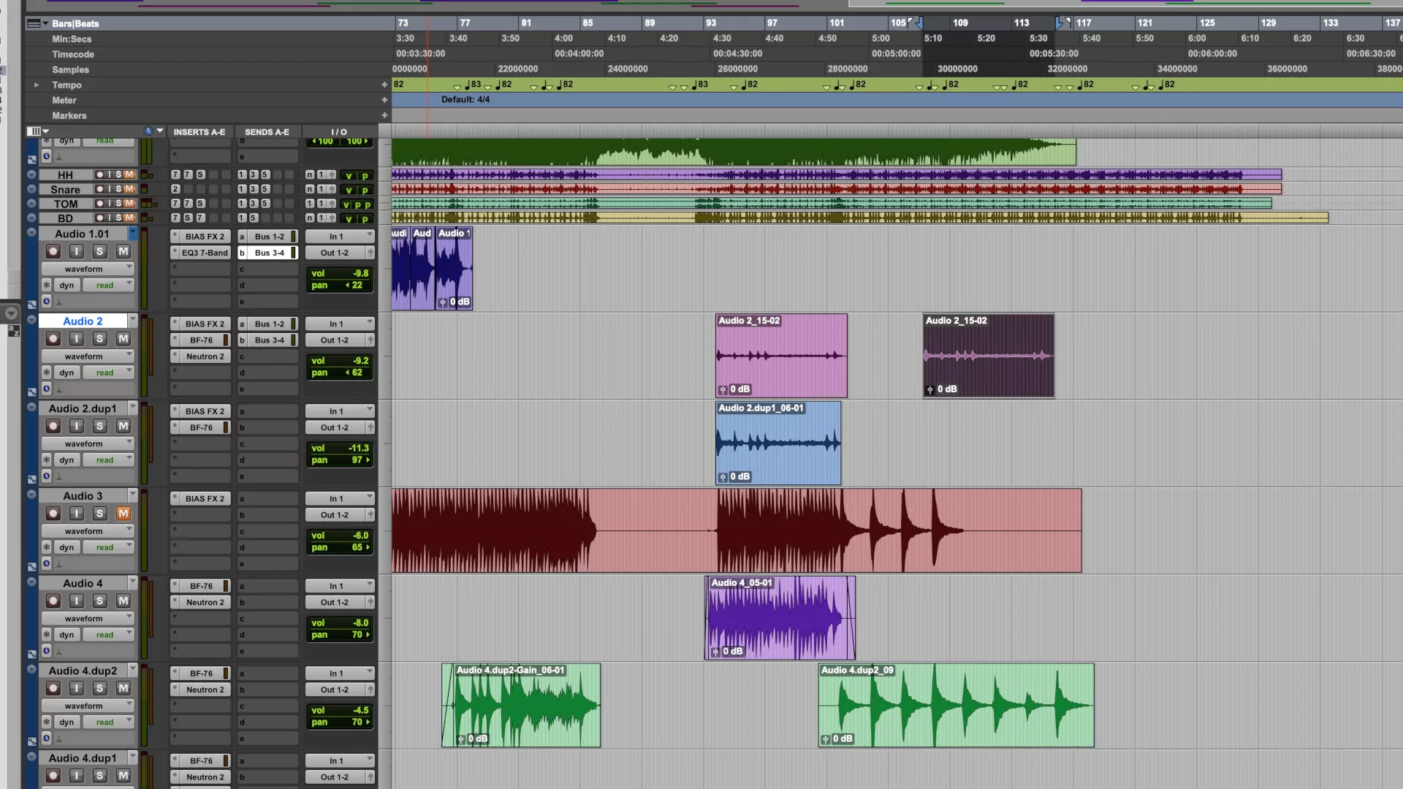Open the edit window view columns icon
1403x789 pixels.
pos(34,131)
